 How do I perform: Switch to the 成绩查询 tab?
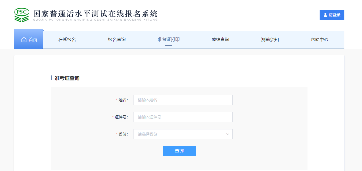click(220, 39)
